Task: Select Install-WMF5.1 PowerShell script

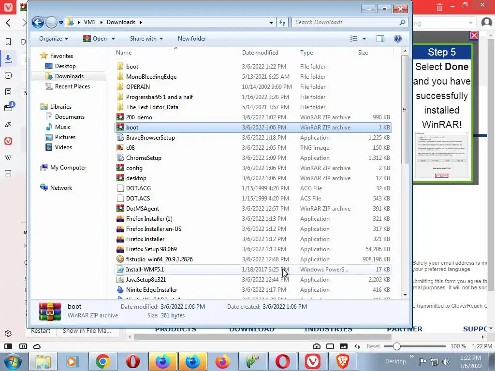Action: click(253, 270)
